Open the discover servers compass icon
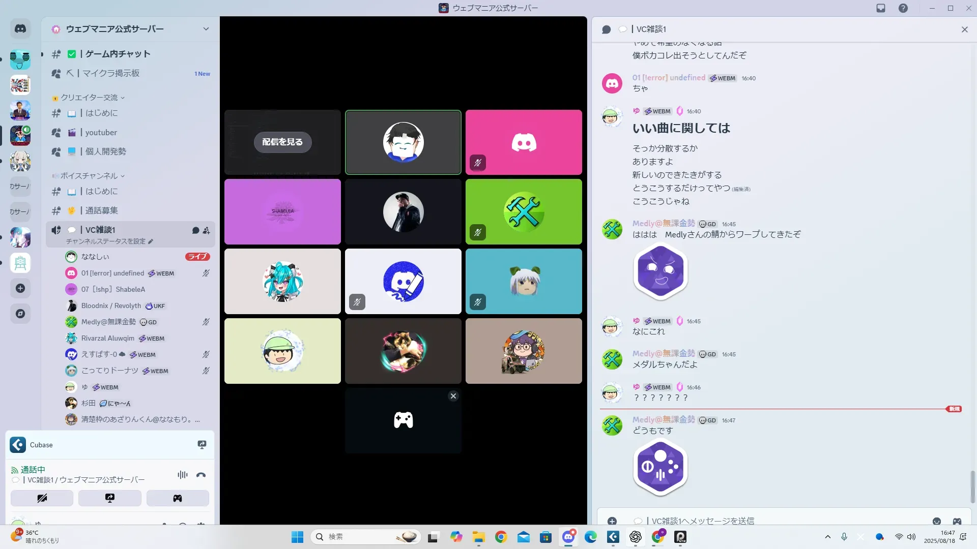 [x=20, y=314]
